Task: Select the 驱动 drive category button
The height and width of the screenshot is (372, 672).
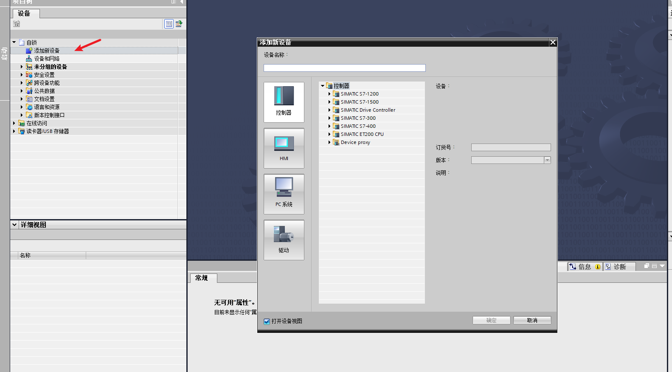Action: pyautogui.click(x=284, y=240)
